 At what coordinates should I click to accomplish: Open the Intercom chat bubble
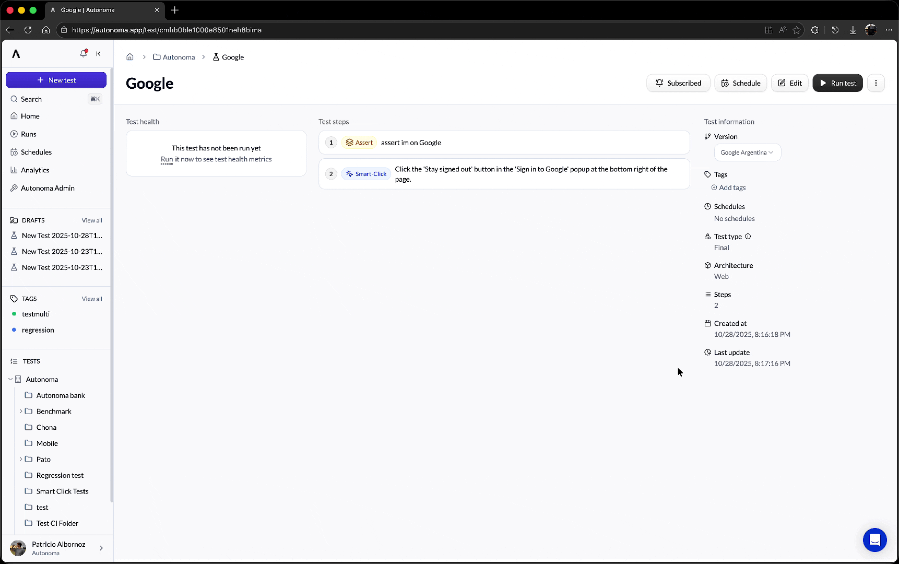point(874,540)
